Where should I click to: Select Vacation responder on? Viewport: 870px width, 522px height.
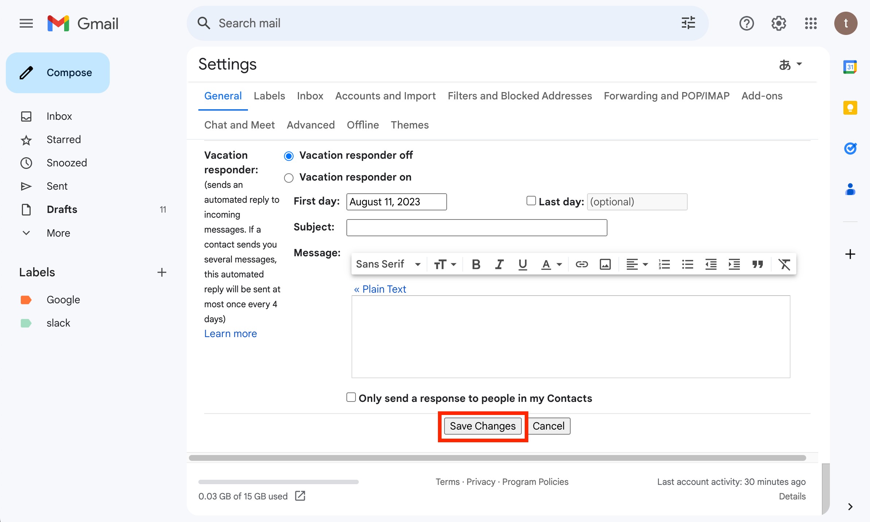(289, 178)
